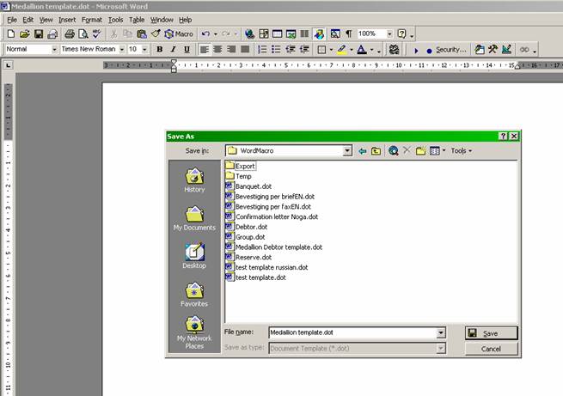This screenshot has height=396, width=563.
Task: Open the File name dropdown list
Action: tap(441, 332)
